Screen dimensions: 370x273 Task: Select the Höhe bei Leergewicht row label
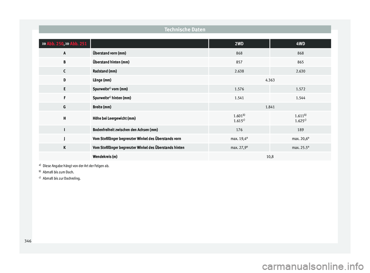point(114,118)
